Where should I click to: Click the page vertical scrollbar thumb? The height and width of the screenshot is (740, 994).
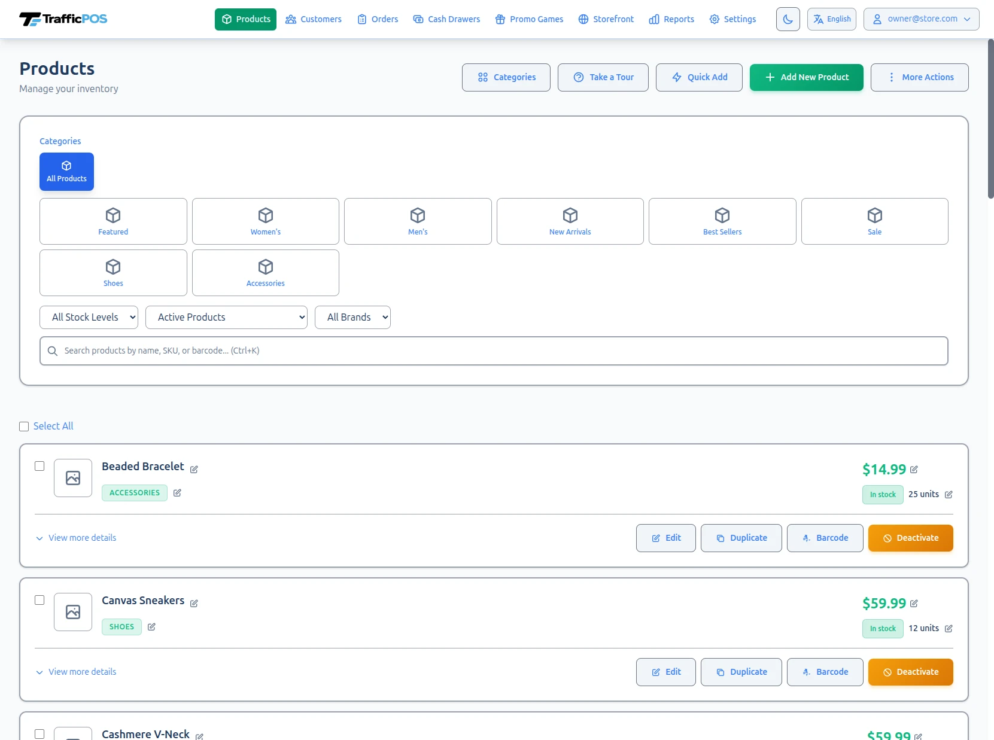(x=990, y=118)
